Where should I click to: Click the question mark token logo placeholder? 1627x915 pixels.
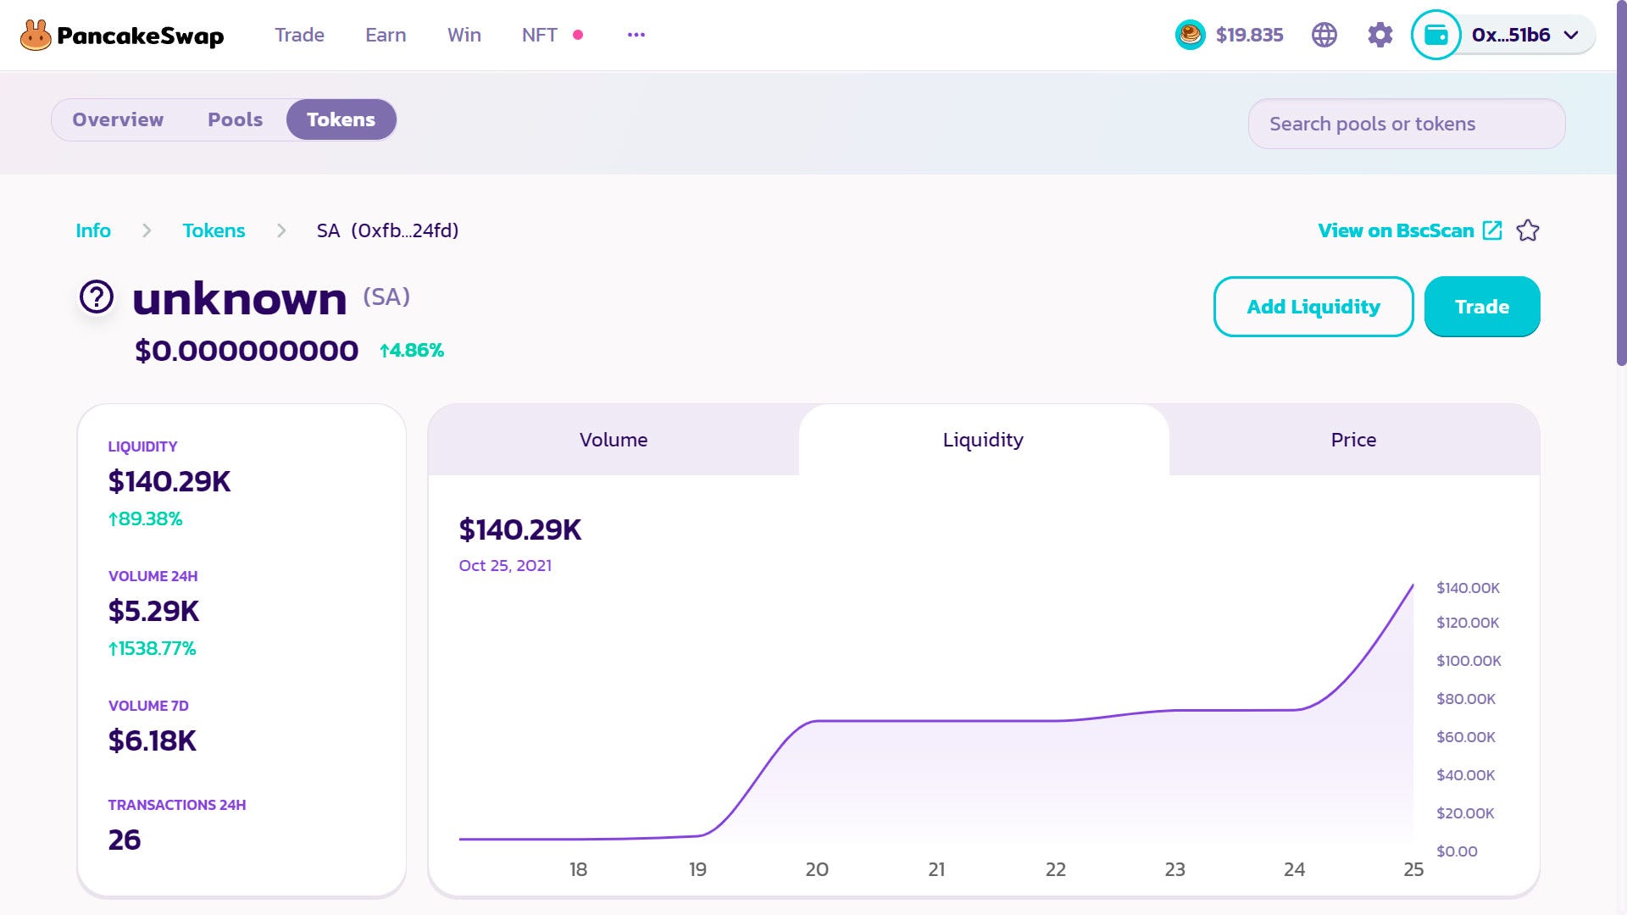pos(96,297)
